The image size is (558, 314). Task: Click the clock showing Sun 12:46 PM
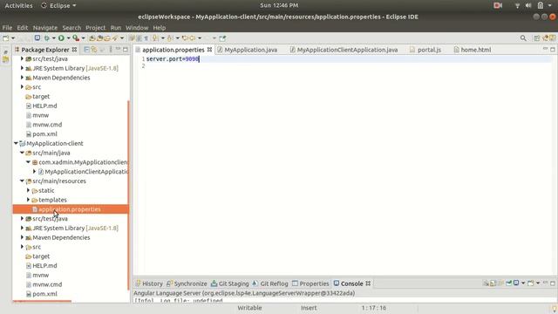[279, 5]
